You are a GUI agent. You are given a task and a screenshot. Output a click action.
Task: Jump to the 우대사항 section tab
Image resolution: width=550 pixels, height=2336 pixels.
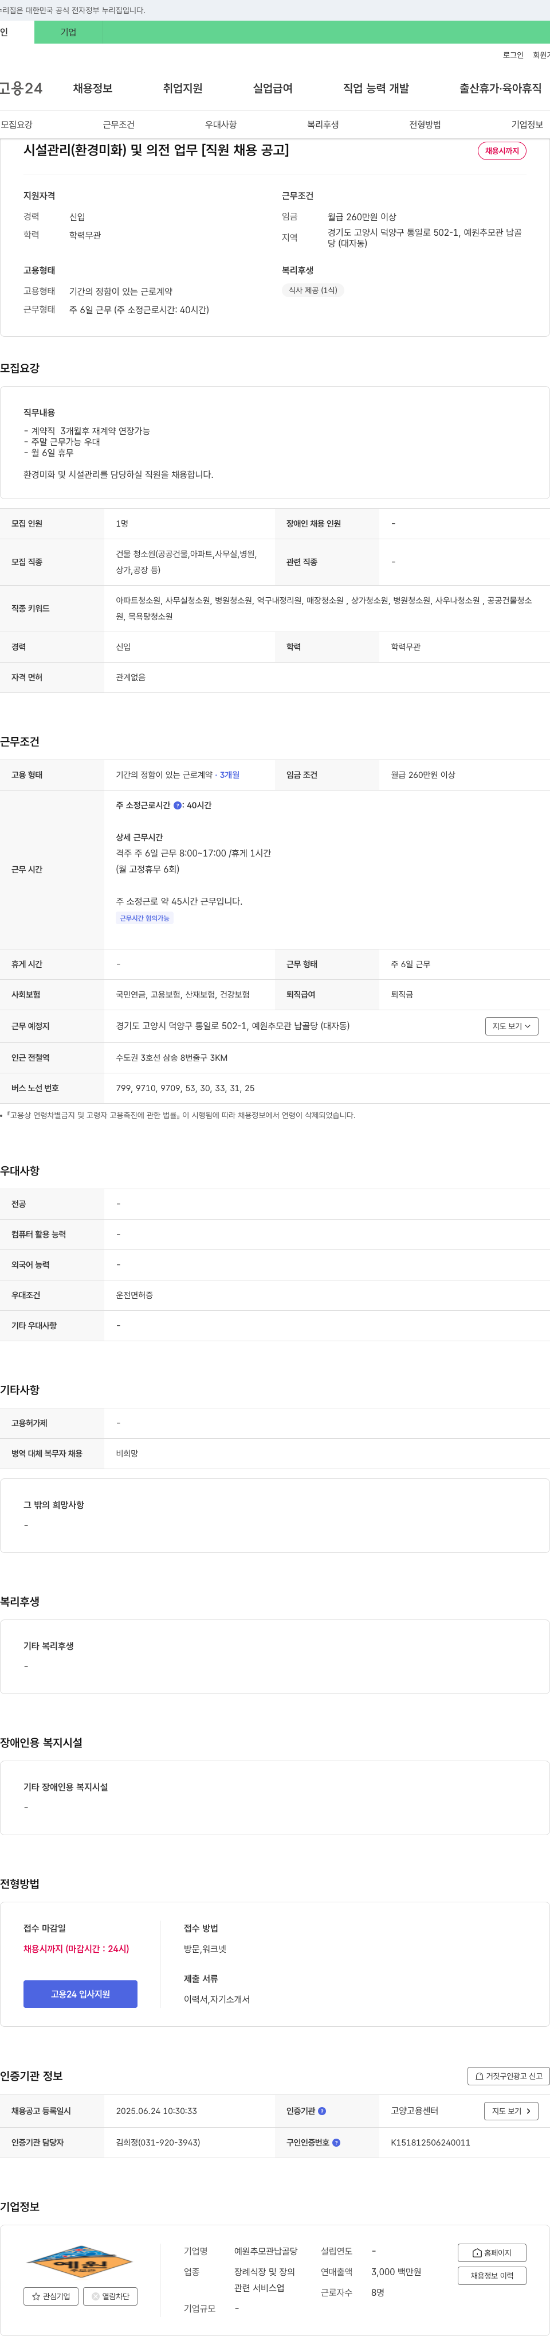click(221, 124)
